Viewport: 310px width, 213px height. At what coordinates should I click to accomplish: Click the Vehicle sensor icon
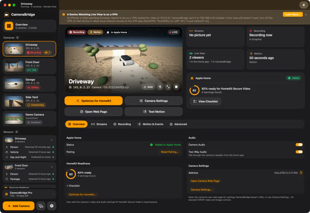7,152
